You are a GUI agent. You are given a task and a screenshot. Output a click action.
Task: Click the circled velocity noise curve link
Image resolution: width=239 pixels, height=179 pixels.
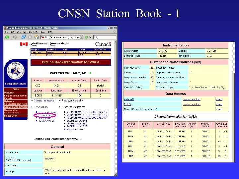coord(44,115)
